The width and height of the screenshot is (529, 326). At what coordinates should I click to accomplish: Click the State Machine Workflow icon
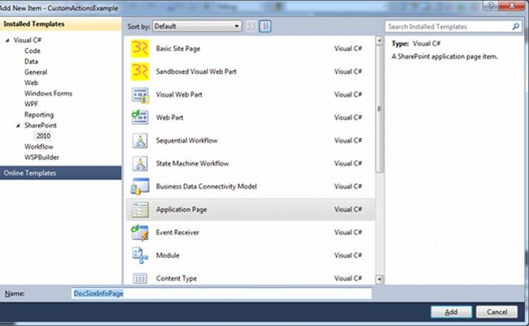(x=140, y=163)
